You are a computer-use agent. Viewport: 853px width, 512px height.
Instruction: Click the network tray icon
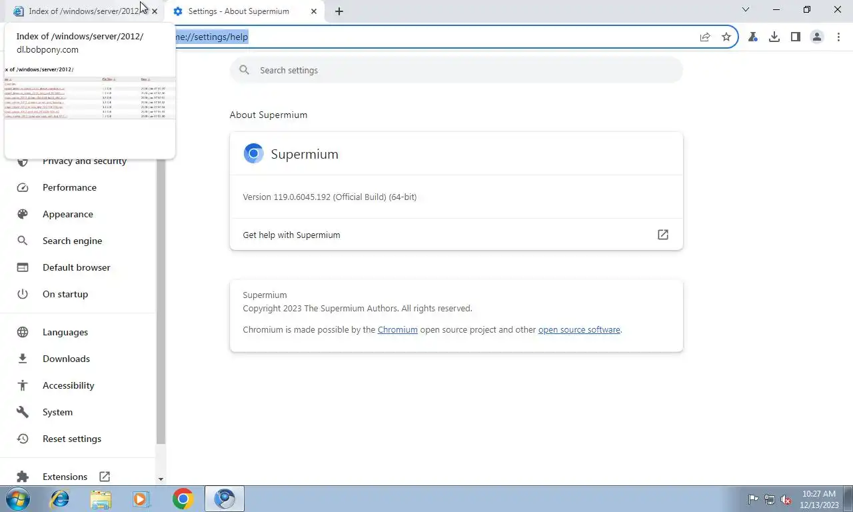pos(770,499)
